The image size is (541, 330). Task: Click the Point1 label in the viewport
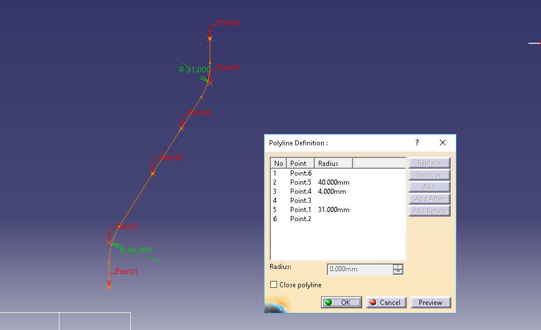point(126,271)
